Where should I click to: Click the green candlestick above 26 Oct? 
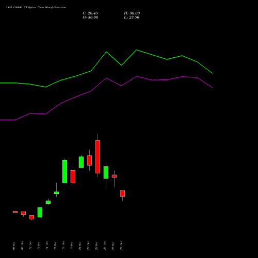point(106,172)
